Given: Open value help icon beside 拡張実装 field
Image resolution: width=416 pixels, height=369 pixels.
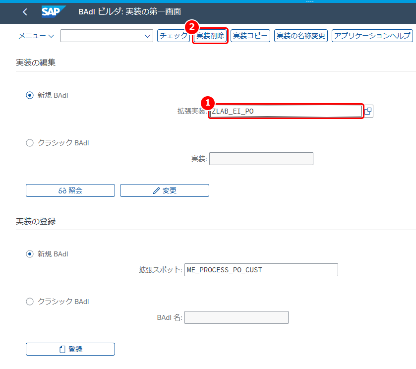Looking at the screenshot, I should (x=368, y=111).
